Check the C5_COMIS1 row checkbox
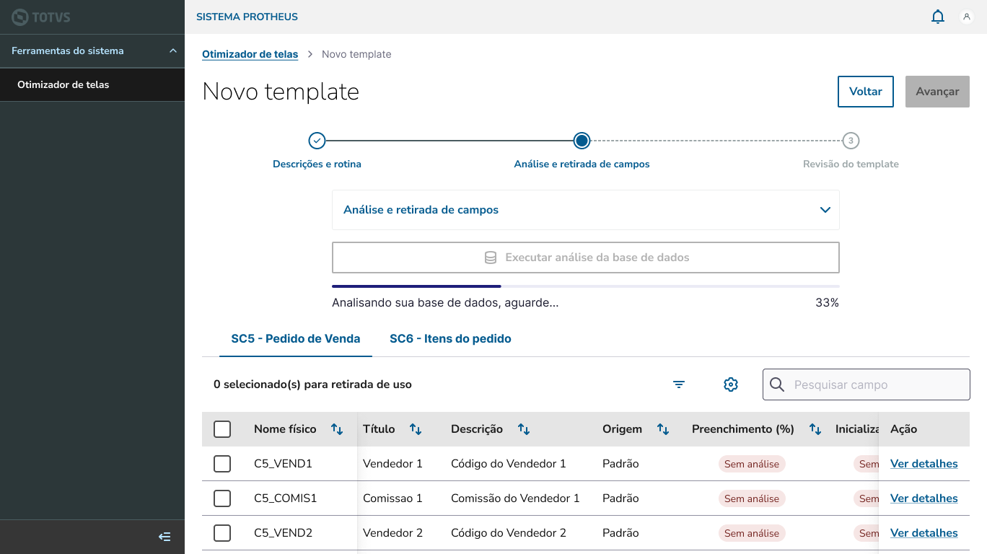987x554 pixels. (222, 498)
